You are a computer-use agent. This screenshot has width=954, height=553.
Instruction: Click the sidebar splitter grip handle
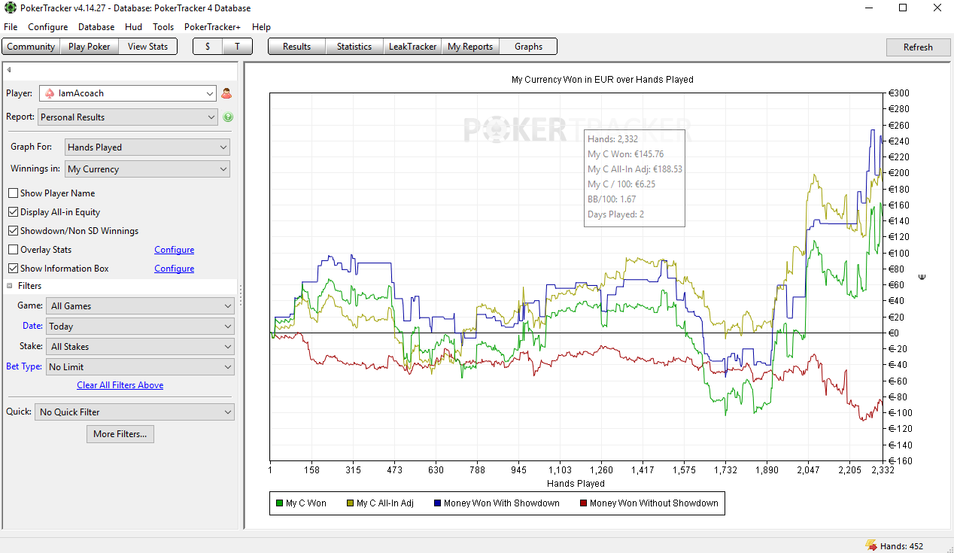point(241,295)
